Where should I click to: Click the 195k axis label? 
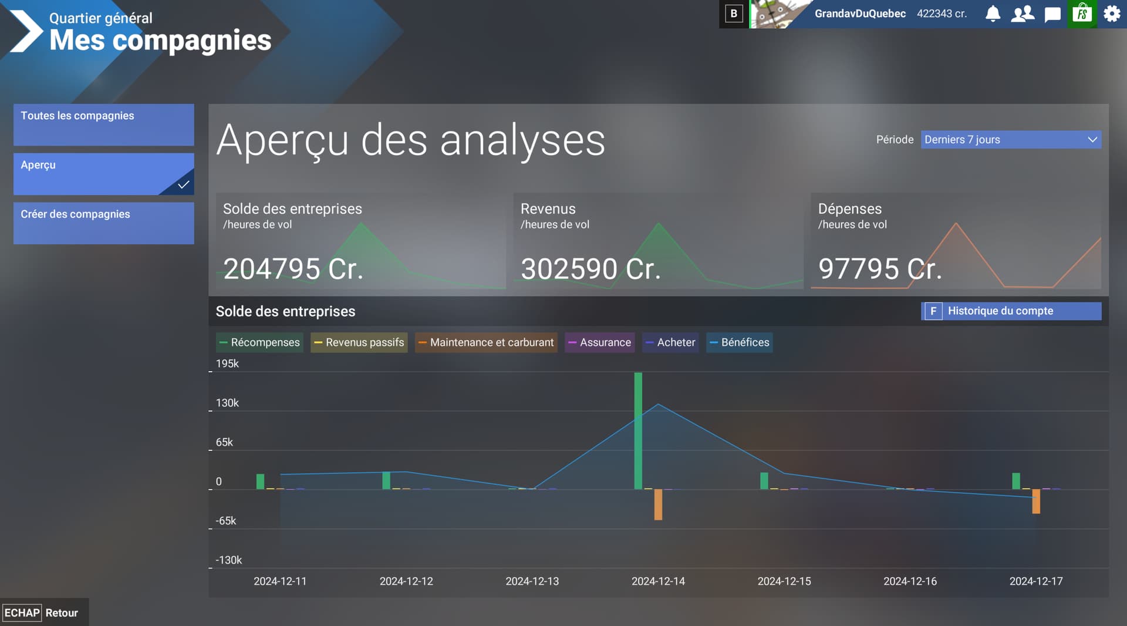pos(227,364)
